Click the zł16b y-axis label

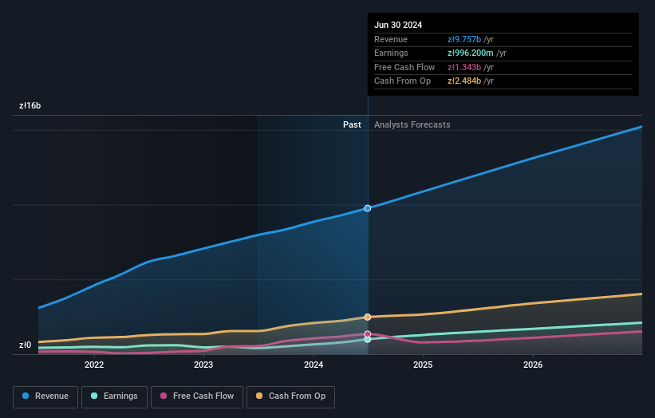(x=30, y=105)
